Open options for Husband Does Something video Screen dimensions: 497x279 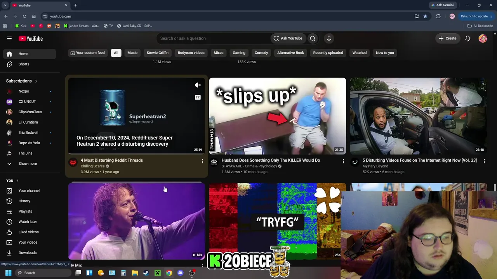pos(343,161)
